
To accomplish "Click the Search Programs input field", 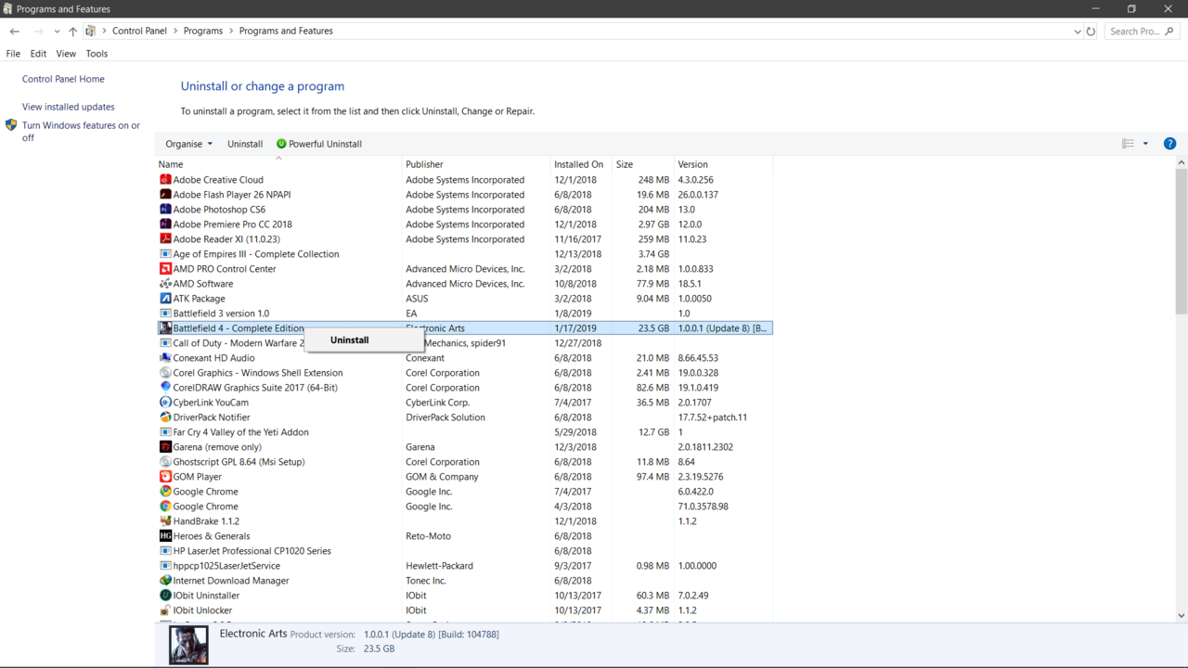I will point(1134,32).
